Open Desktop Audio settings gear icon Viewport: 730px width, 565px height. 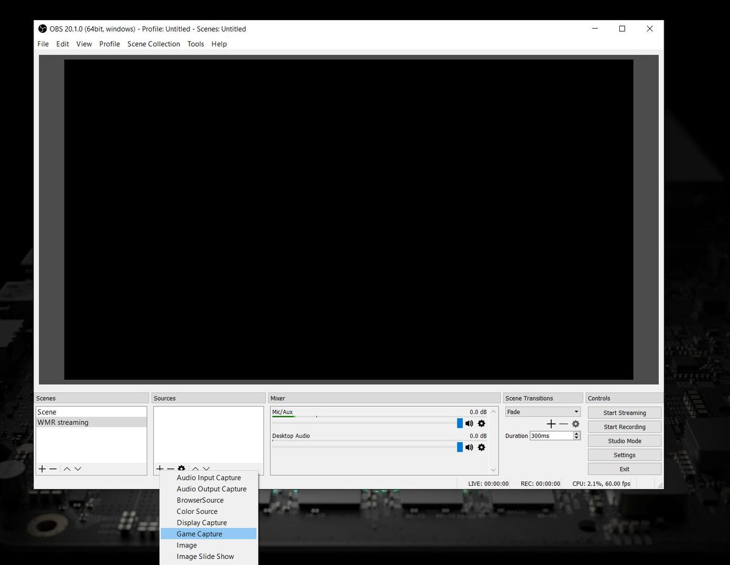click(481, 447)
